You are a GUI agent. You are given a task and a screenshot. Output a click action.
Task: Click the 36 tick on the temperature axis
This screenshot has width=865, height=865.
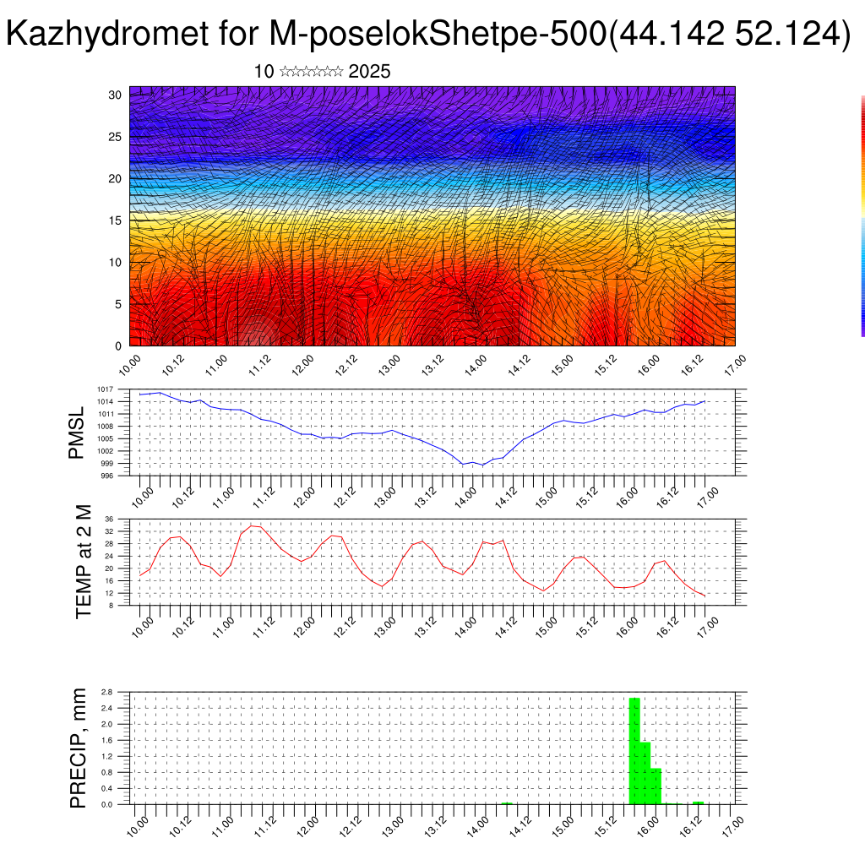(x=109, y=520)
